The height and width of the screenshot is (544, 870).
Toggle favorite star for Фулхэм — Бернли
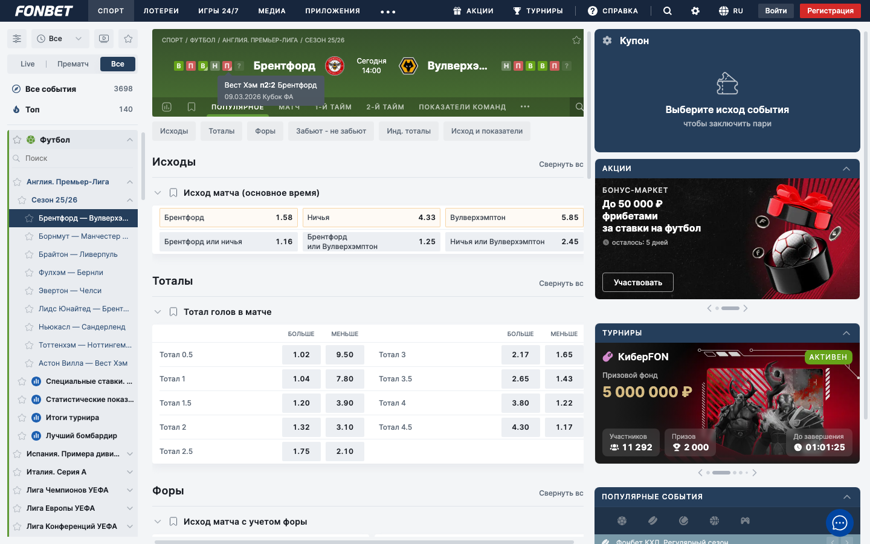coord(29,273)
